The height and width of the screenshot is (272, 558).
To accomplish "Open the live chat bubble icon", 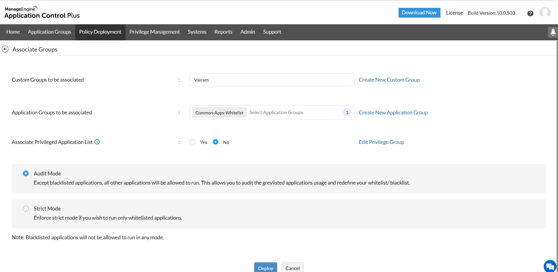I will click(550, 266).
